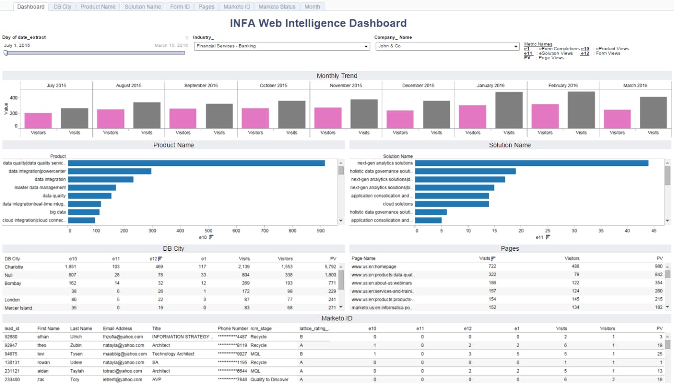Click the www:us:en:homepage page row
Screen dimensions: 674x383
coord(507,267)
